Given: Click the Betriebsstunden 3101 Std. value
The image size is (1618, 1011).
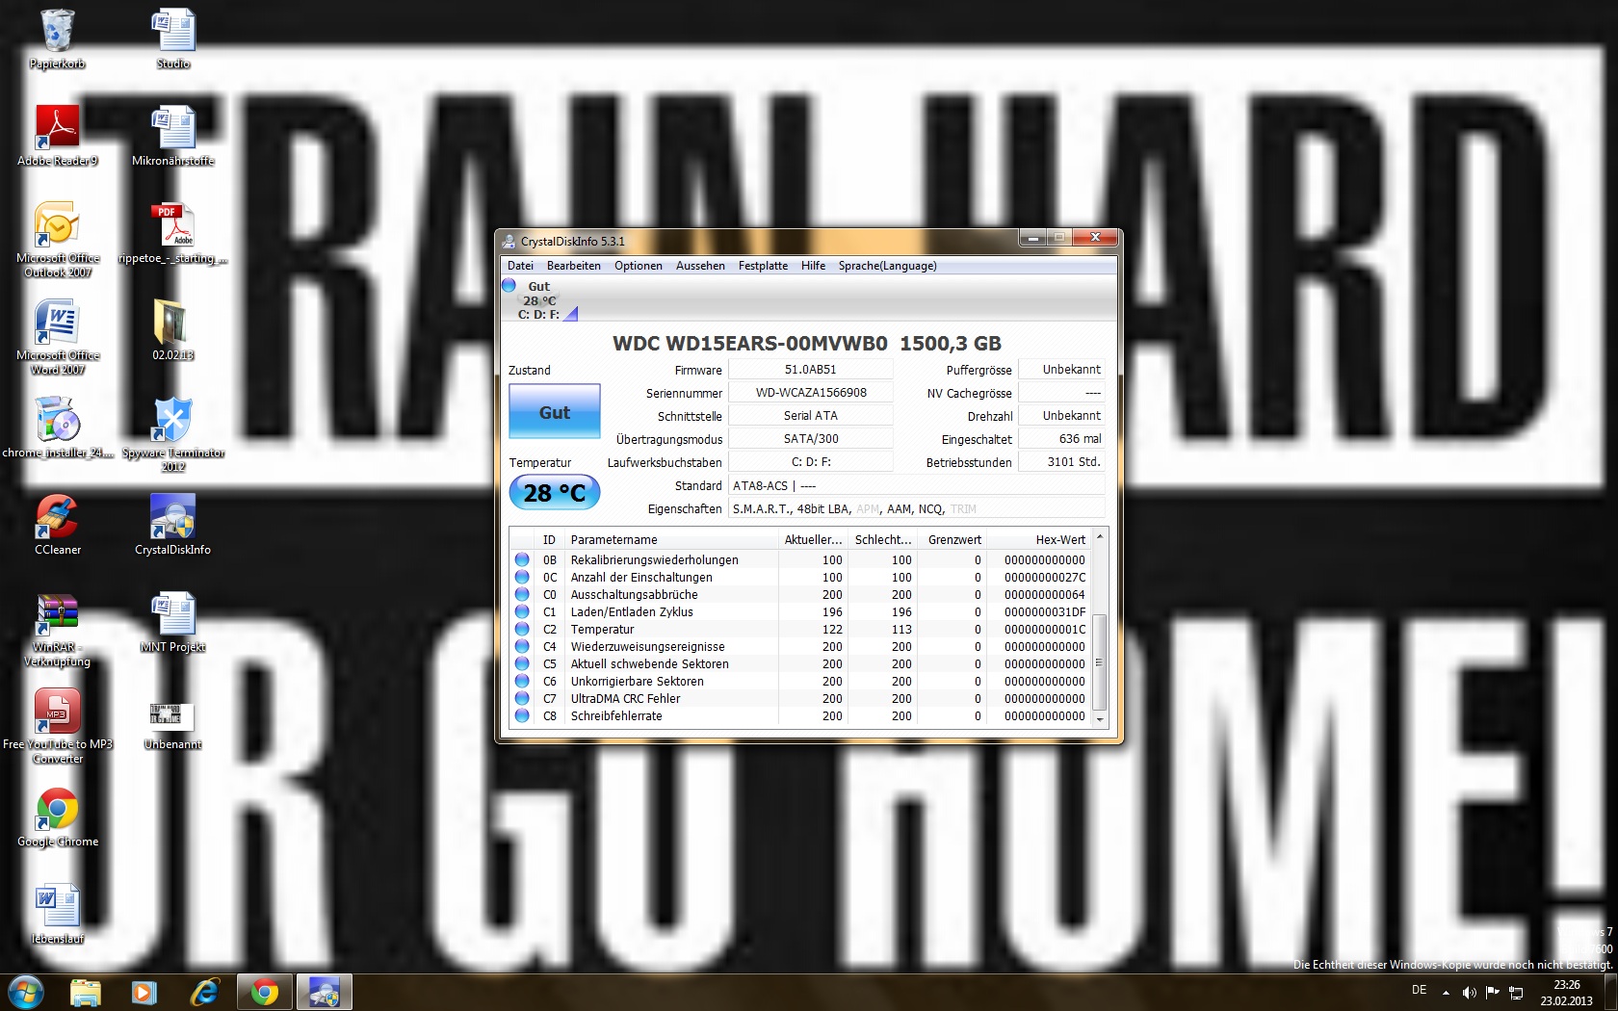Looking at the screenshot, I should tap(1061, 462).
